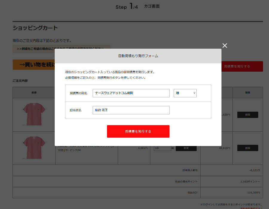This screenshot has width=269, height=209.
Task: Click 見積書を発行する on the cart page behind the dialog
Action: pos(242,67)
